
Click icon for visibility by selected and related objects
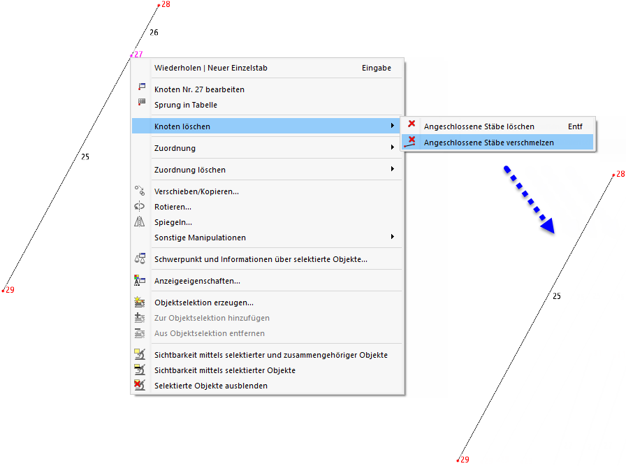pyautogui.click(x=139, y=354)
